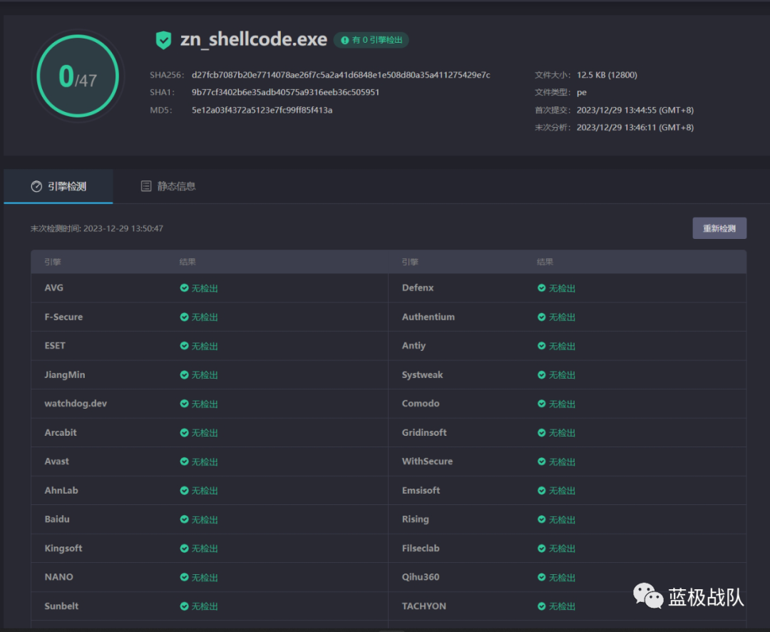Select the Arcabit engine name
This screenshot has height=632, width=770.
coord(61,432)
